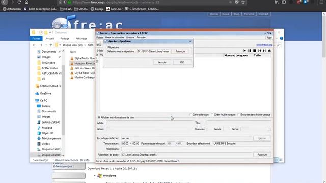This screenshot has height=183, width=326.
Task: Click the Sélectionnez le répertoire path field
Action: pyautogui.click(x=153, y=51)
